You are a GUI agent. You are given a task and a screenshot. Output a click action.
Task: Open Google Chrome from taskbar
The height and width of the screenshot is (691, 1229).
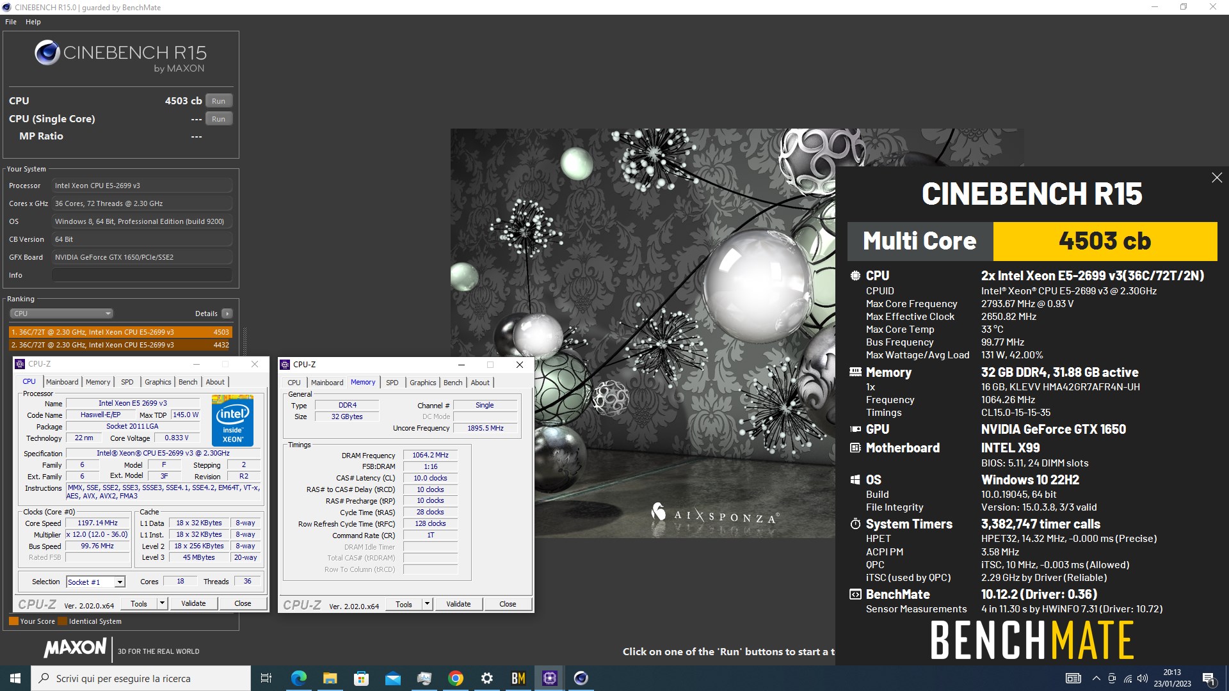point(456,678)
